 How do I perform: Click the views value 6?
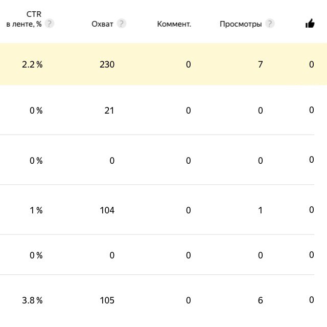(260, 300)
